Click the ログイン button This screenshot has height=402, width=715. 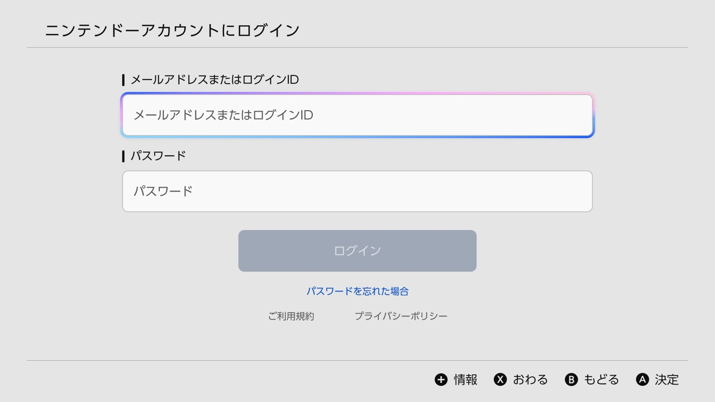point(357,251)
